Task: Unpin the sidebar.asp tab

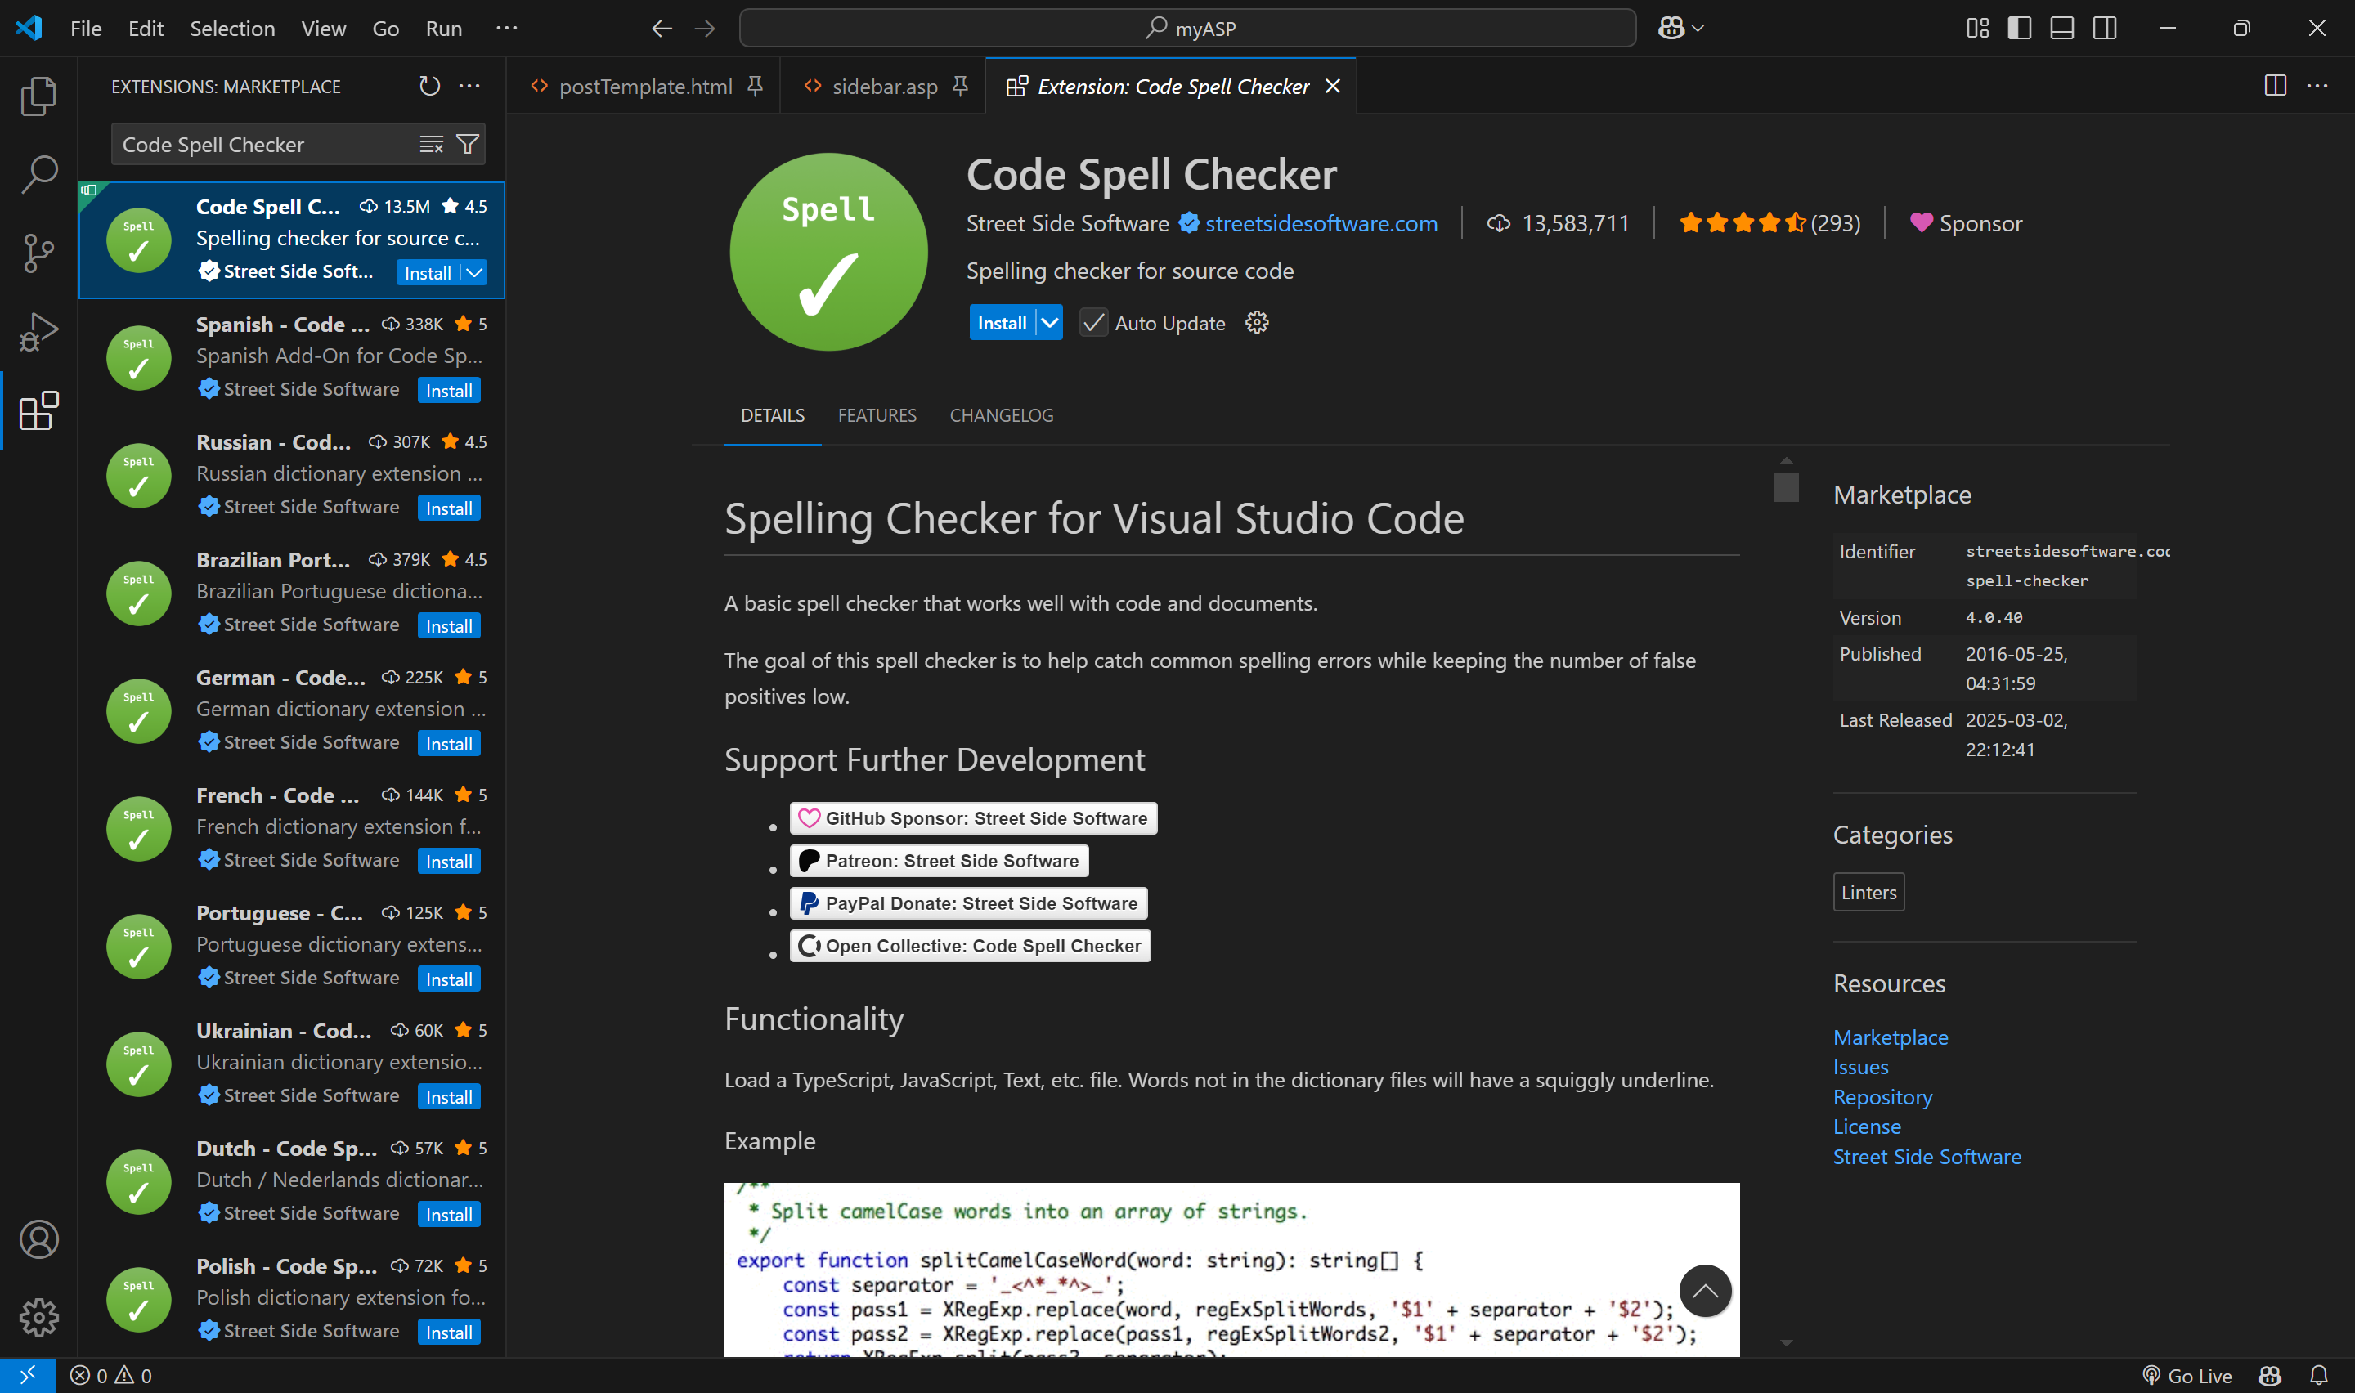Action: tap(959, 87)
